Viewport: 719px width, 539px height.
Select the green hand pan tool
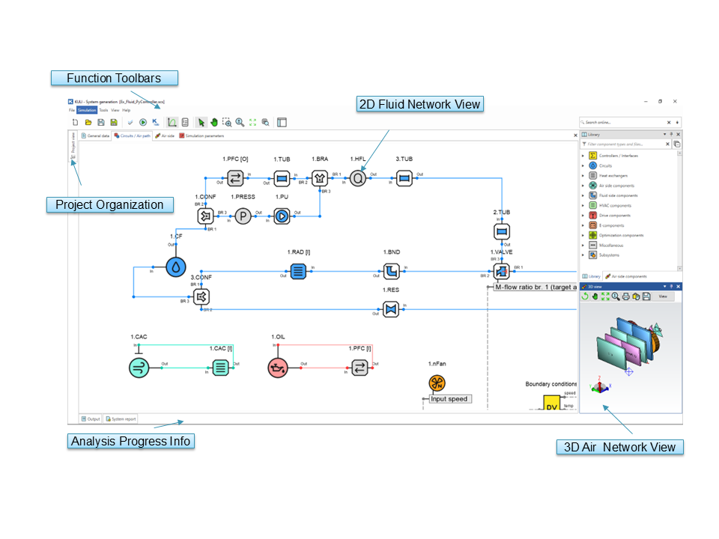click(214, 122)
